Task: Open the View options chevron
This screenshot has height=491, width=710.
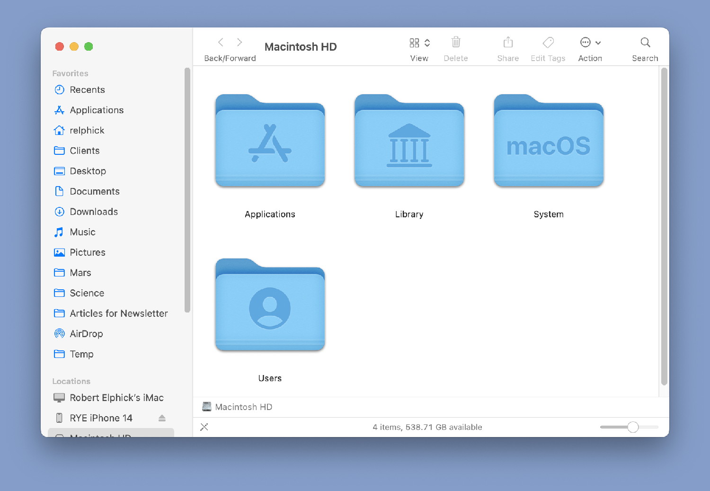Action: click(x=427, y=43)
